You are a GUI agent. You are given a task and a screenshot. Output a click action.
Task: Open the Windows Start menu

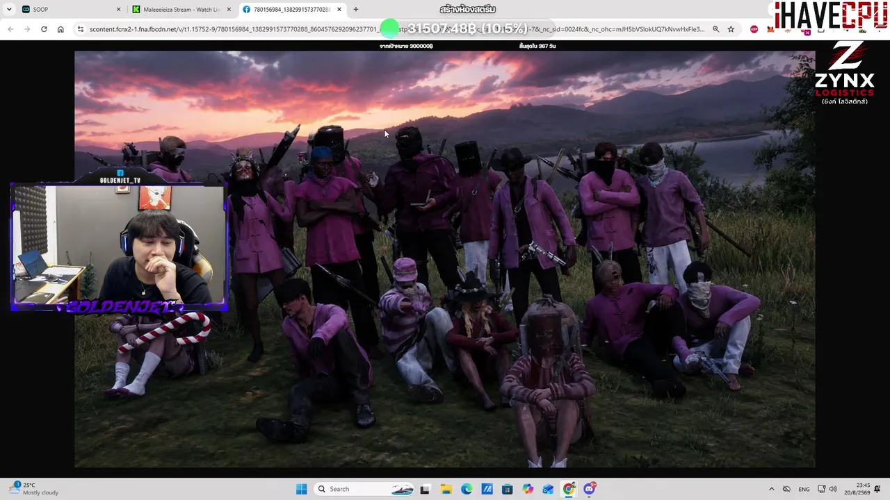pyautogui.click(x=301, y=489)
